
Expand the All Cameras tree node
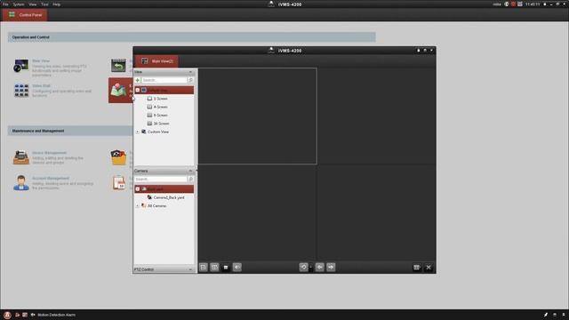pyautogui.click(x=138, y=206)
